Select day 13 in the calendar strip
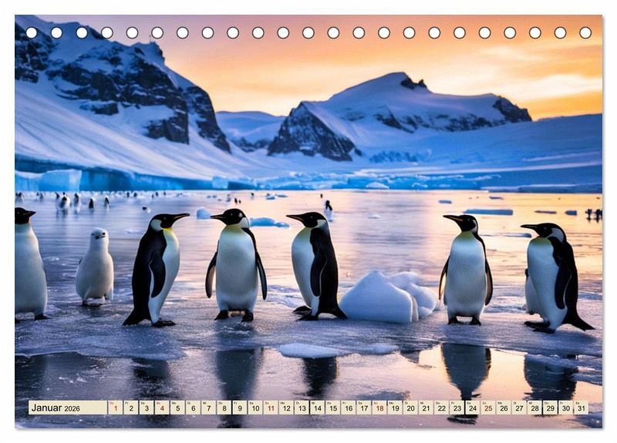The height and width of the screenshot is (443, 617). pos(302,408)
